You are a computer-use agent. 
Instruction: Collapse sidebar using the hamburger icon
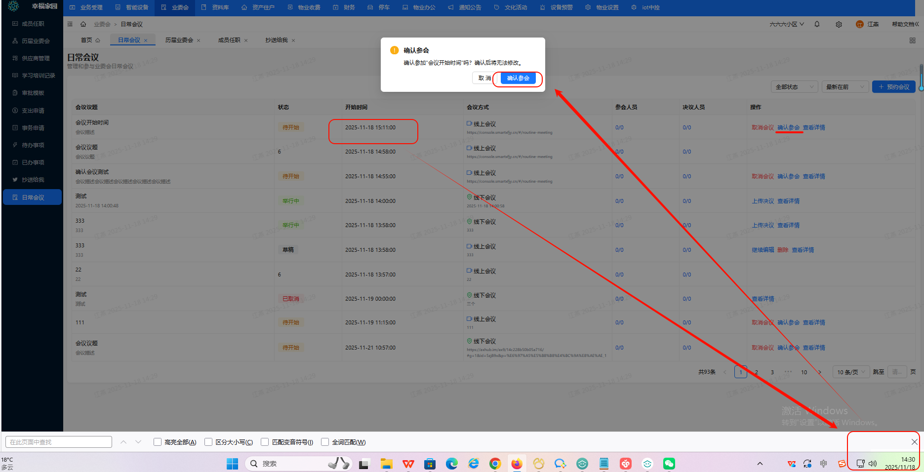70,24
